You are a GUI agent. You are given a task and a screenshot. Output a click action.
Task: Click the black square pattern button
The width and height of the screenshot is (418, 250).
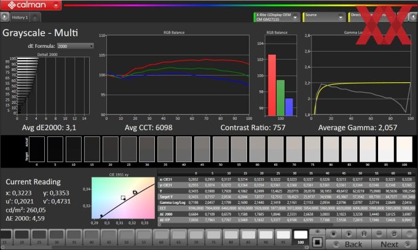(317, 242)
